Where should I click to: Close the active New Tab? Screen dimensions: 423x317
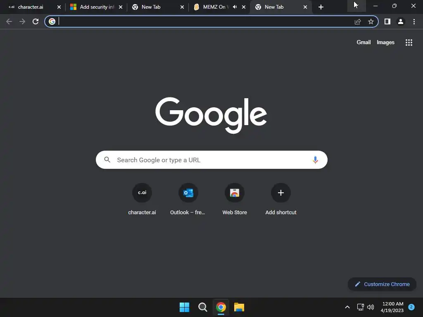(305, 7)
